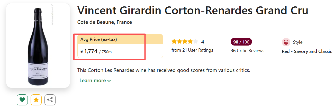334x110 pixels.
Task: Click the four-star rating stars
Action: [x=185, y=42]
